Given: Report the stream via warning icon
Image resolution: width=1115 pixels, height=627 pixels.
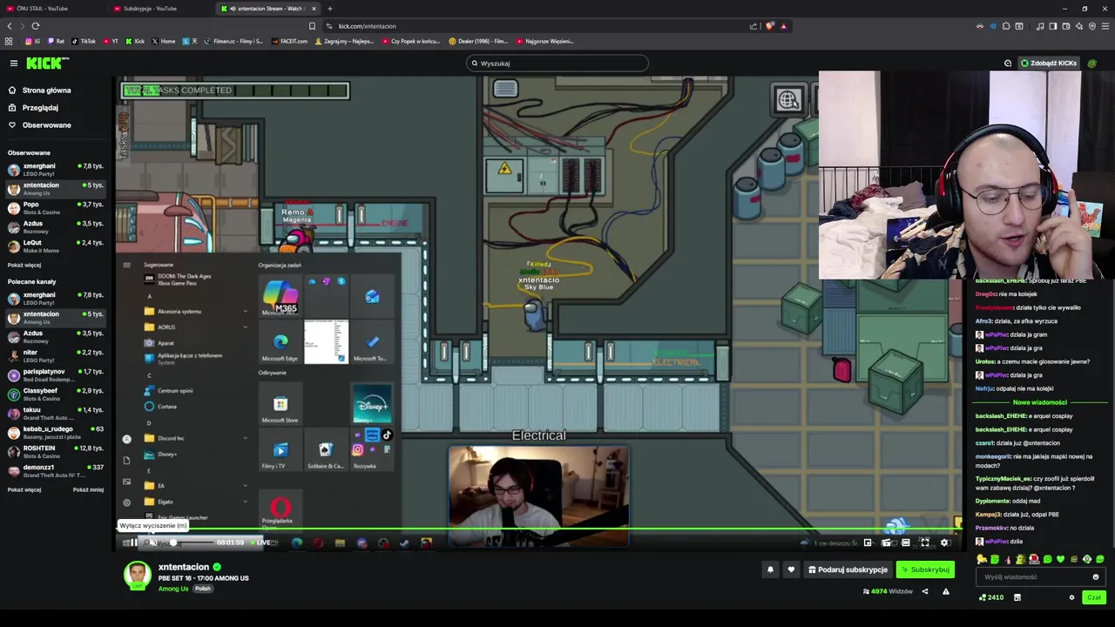Looking at the screenshot, I should point(946,591).
